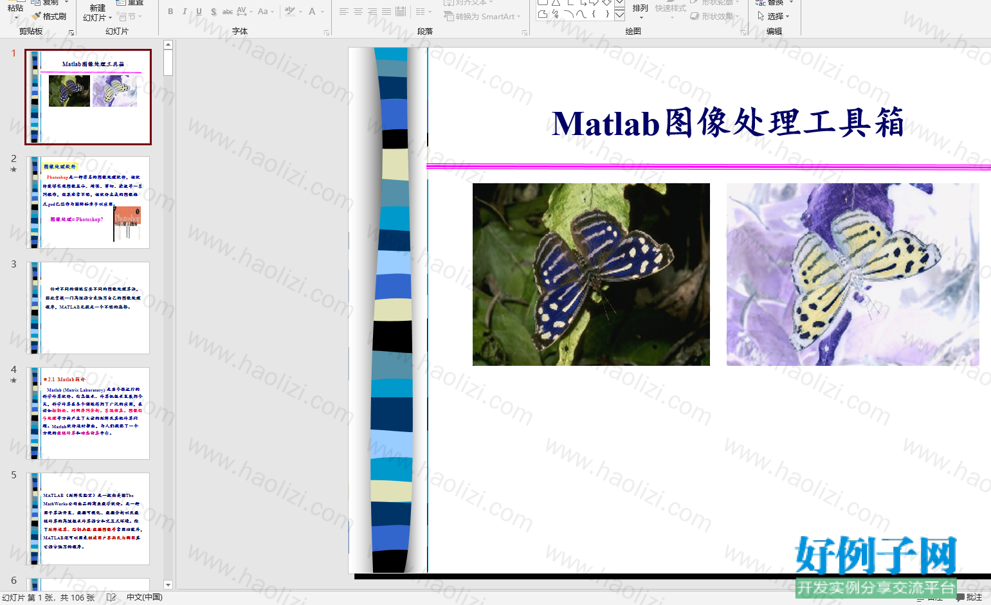Toggle text Shadow (S) formatting

pos(214,12)
